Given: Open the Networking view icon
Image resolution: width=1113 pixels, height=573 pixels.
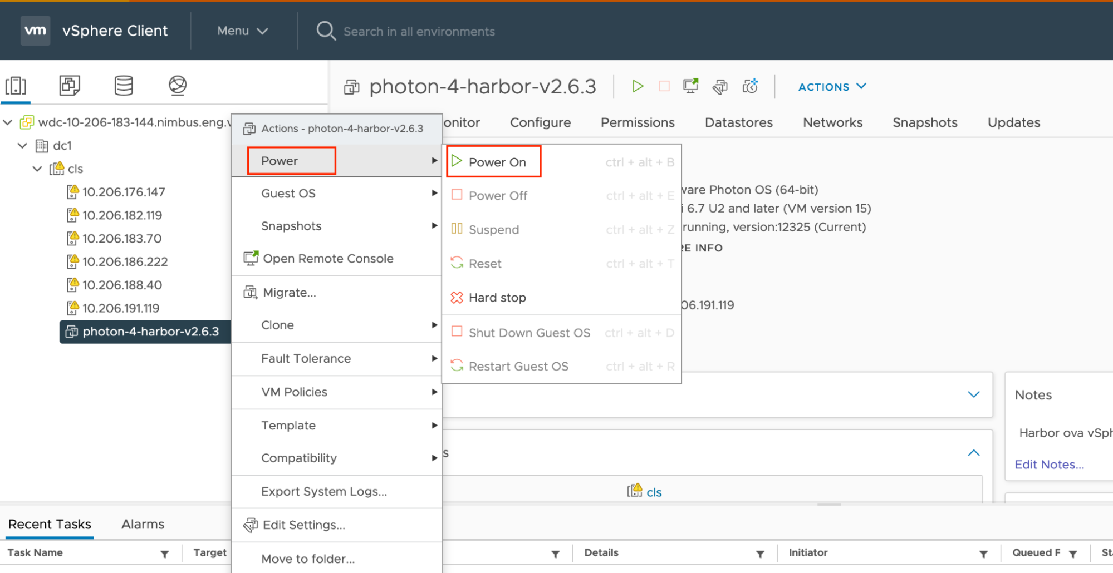Looking at the screenshot, I should pyautogui.click(x=178, y=86).
